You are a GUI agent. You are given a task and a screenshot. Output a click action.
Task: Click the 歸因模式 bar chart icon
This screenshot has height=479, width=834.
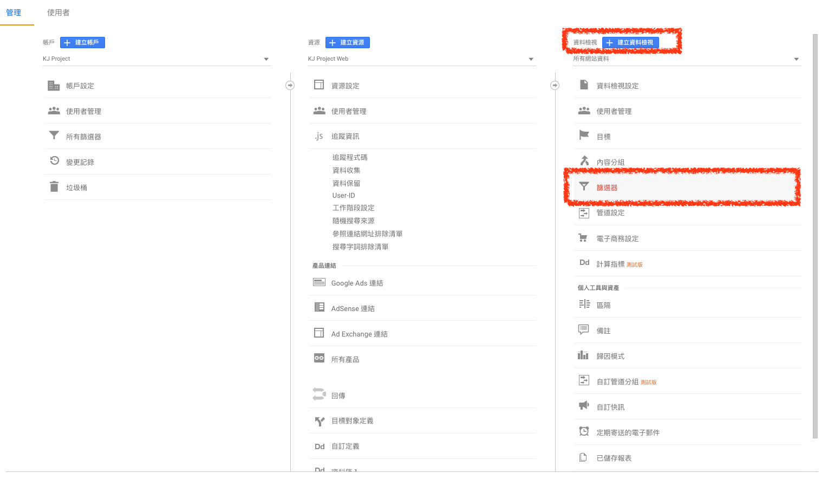coord(583,355)
